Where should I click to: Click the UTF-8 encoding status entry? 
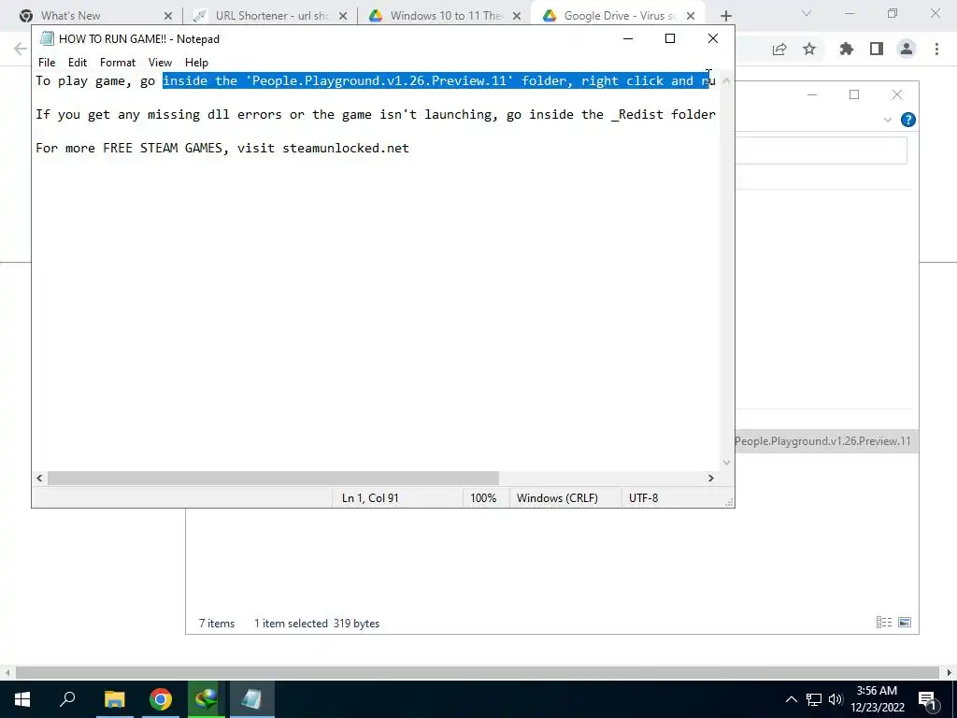643,498
